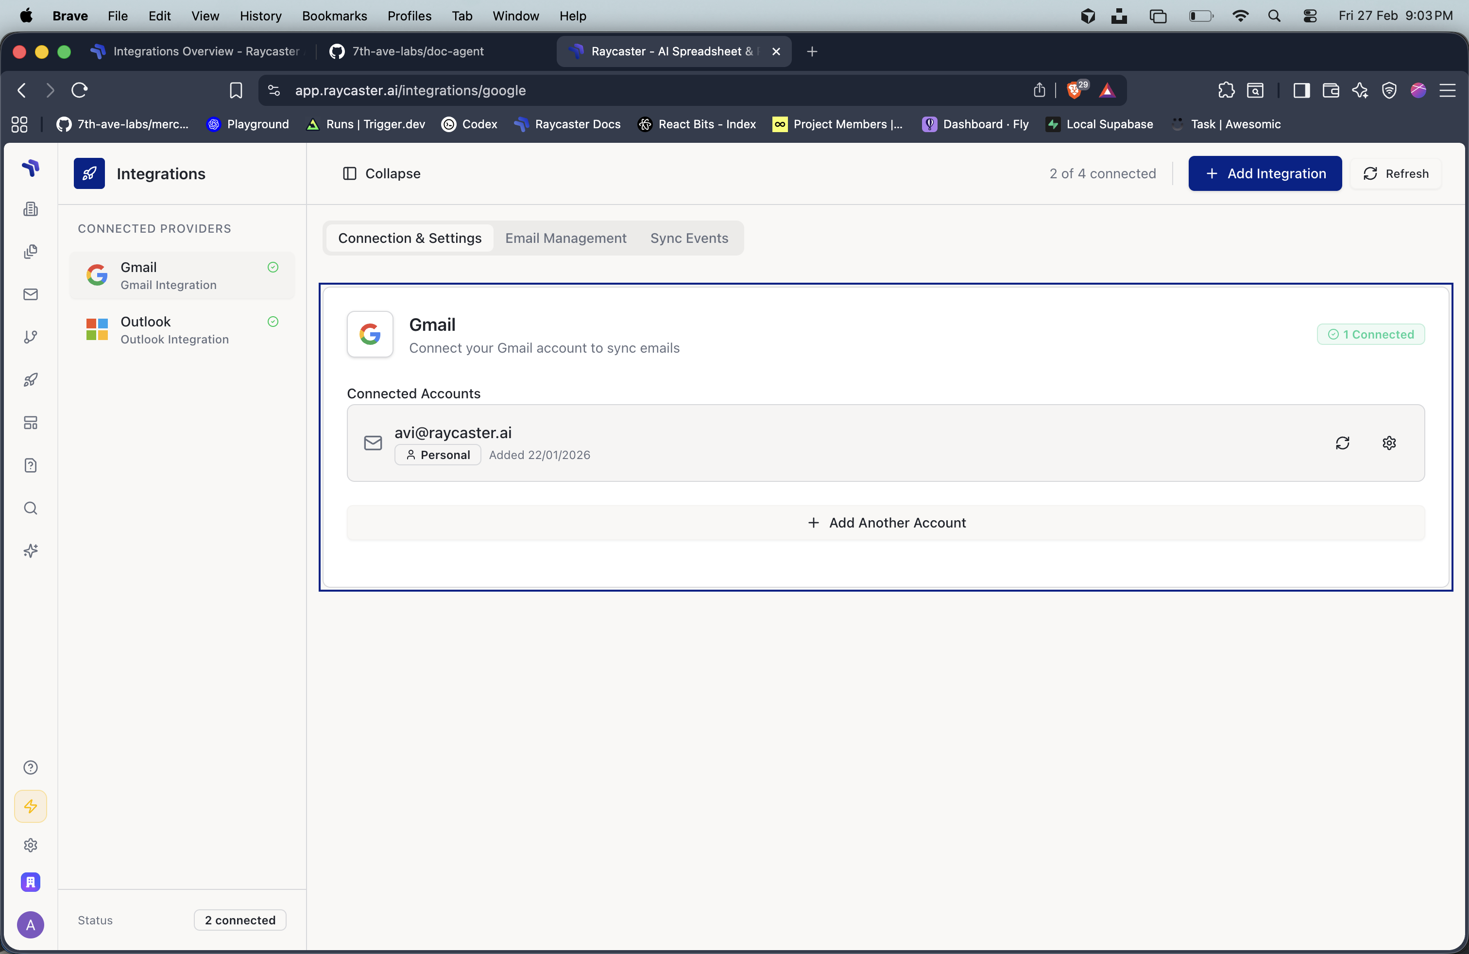This screenshot has width=1469, height=954.
Task: Collapse the integrations side panel
Action: 380,173
